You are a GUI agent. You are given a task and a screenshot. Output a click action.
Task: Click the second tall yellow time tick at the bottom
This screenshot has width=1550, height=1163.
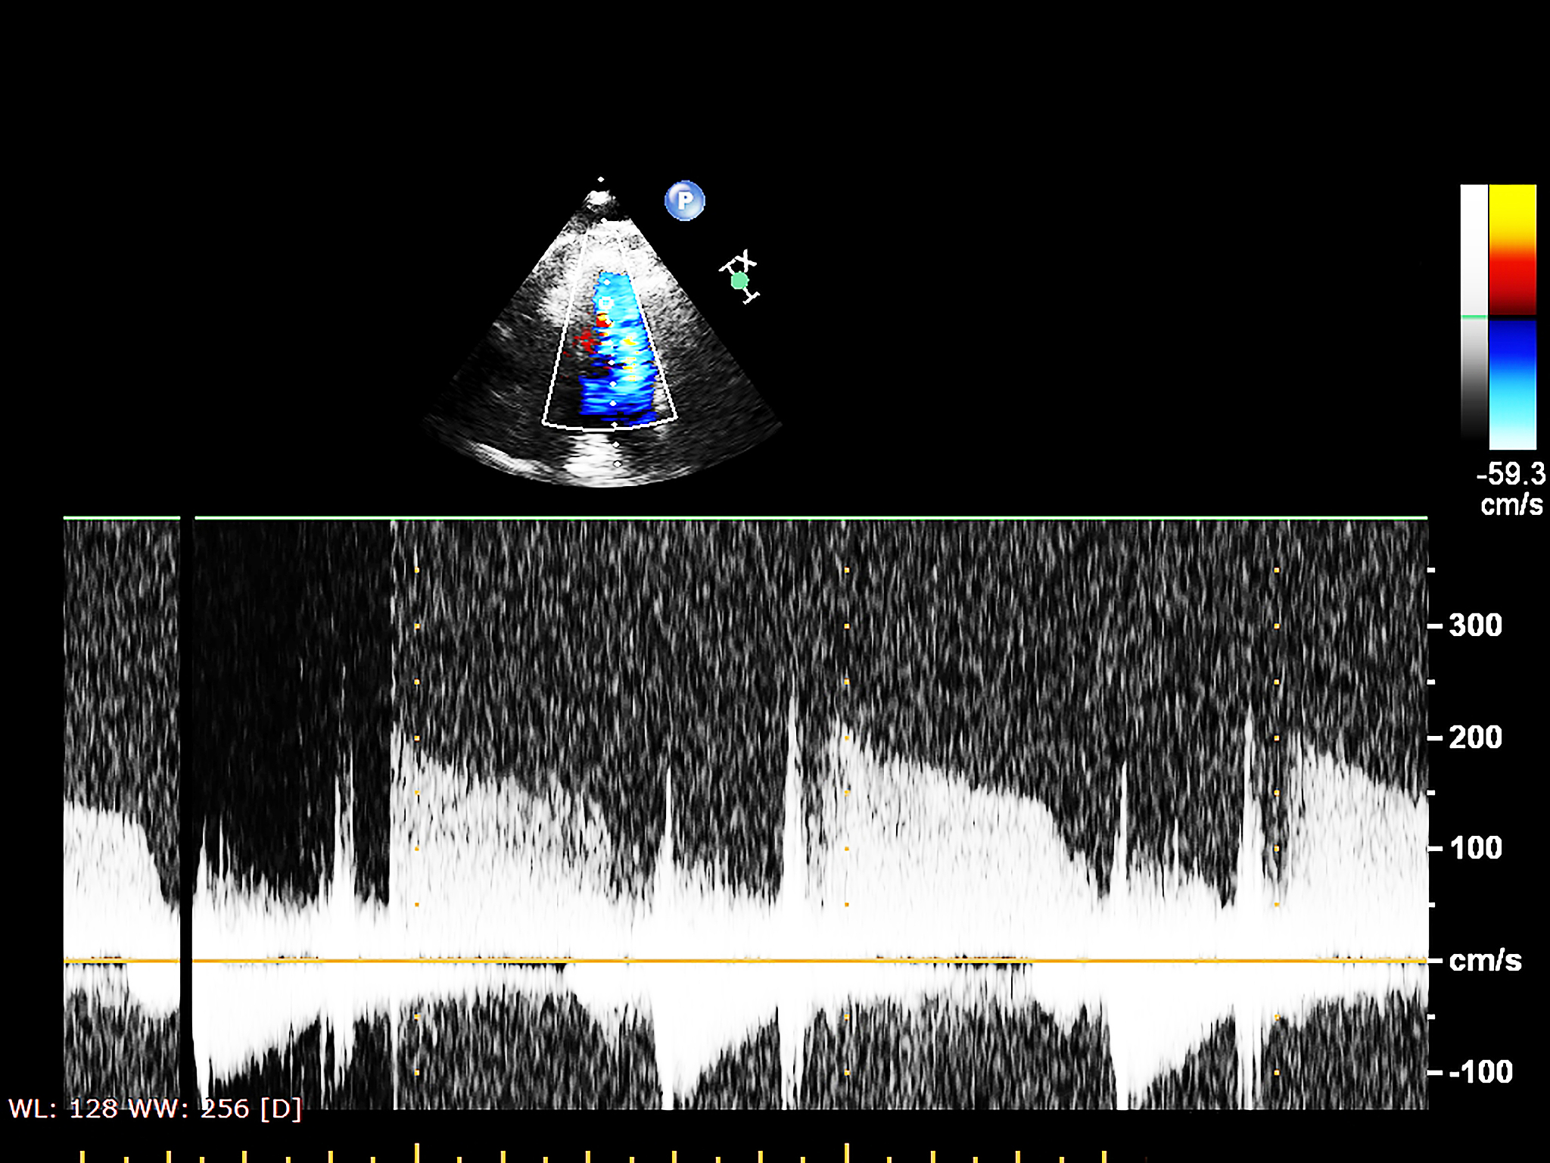(846, 1152)
